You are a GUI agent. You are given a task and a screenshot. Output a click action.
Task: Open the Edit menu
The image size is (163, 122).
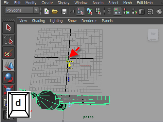pyautogui.click(x=17, y=3)
